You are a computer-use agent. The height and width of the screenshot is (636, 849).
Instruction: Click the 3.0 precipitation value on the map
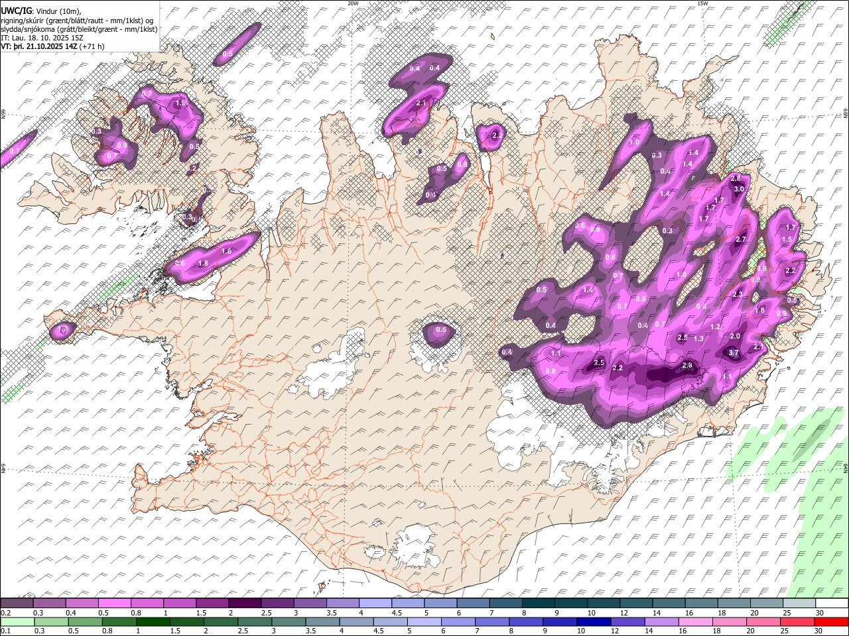click(x=739, y=189)
